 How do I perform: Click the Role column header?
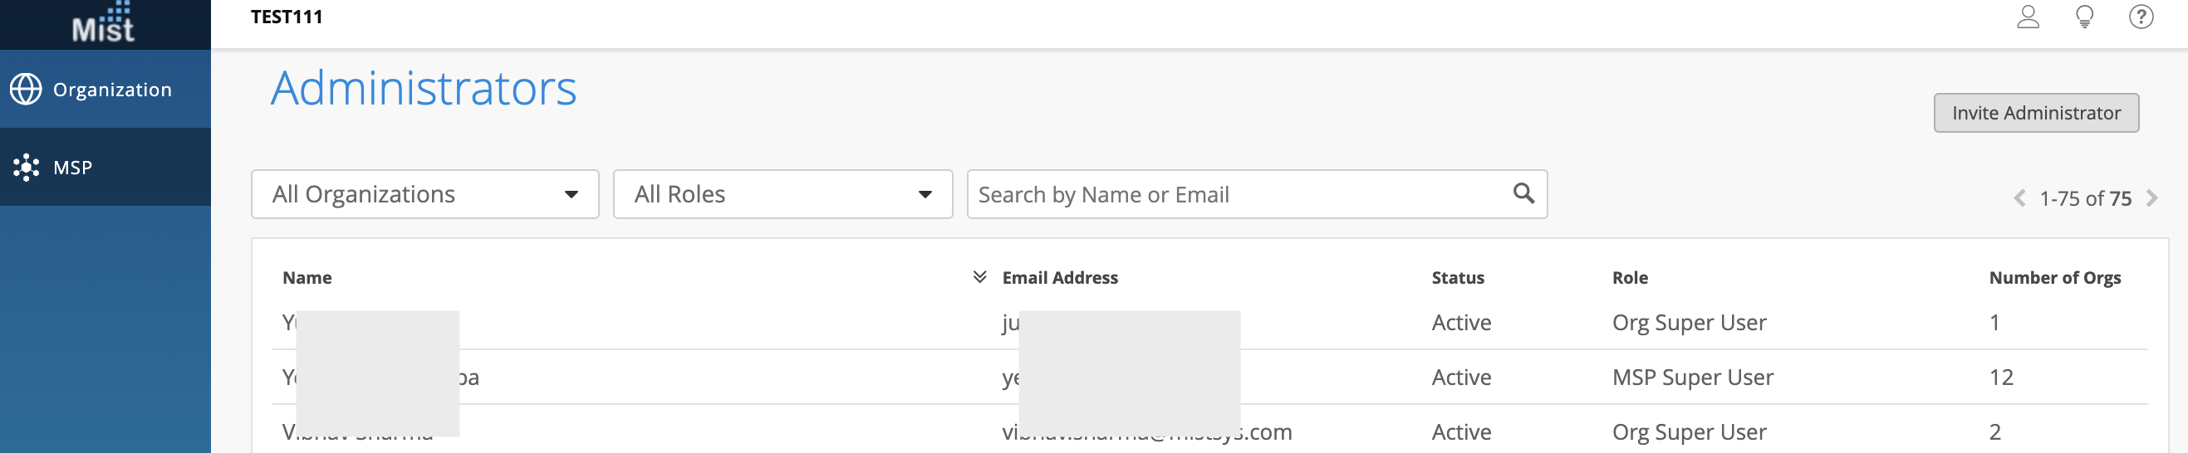(x=1630, y=277)
